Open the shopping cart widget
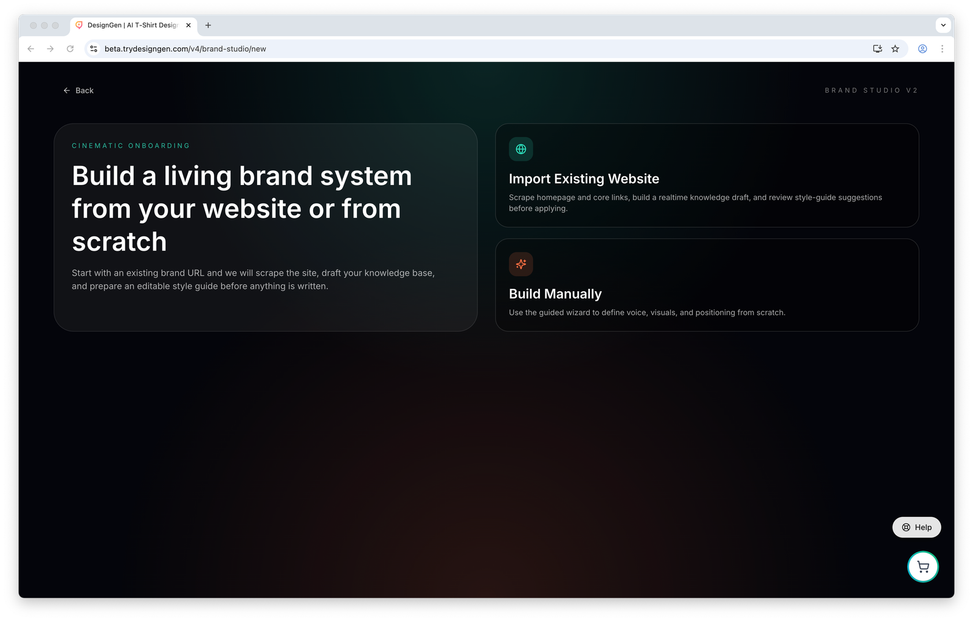Screen dimensions: 973x621 [923, 566]
